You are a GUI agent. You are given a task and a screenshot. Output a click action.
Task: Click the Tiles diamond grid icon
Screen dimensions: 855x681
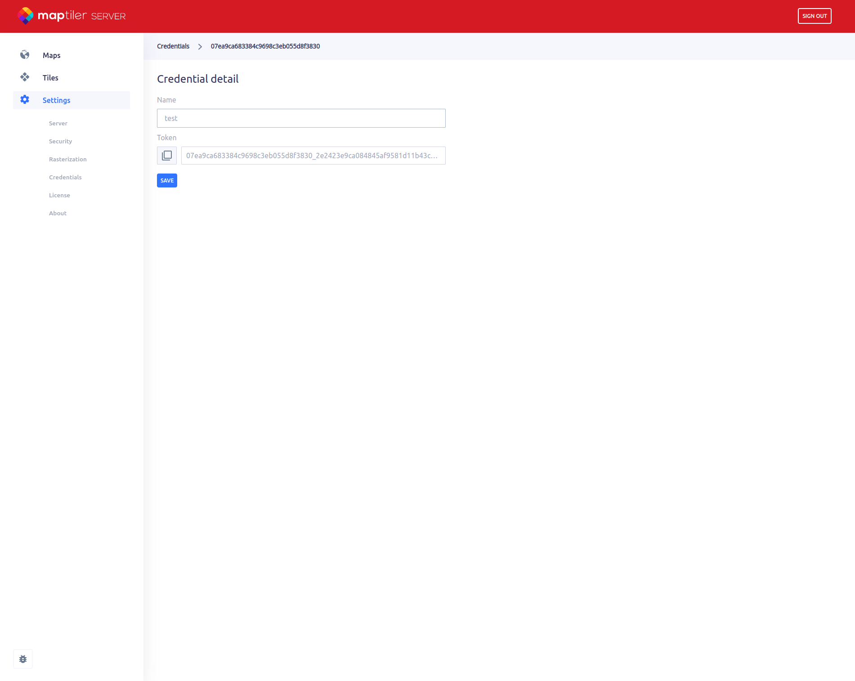click(x=25, y=77)
